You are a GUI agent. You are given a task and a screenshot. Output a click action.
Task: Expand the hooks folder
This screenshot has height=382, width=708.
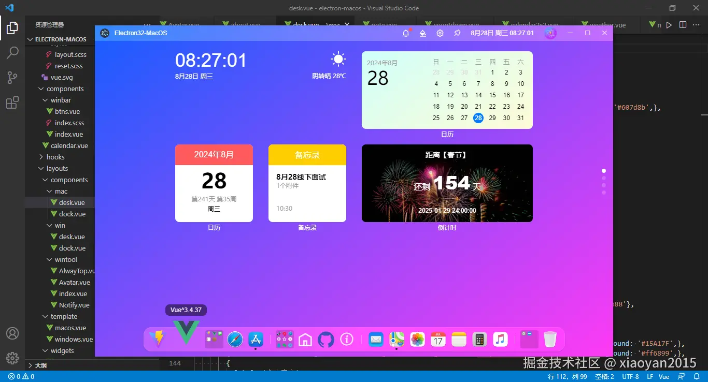tap(55, 157)
